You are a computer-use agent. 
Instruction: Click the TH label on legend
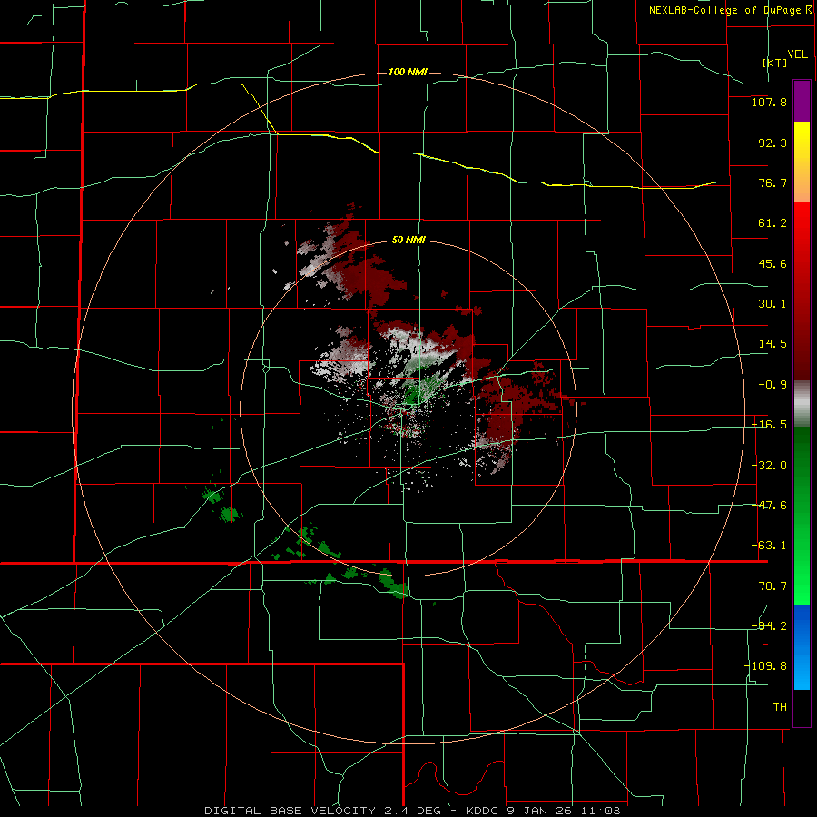pos(780,707)
